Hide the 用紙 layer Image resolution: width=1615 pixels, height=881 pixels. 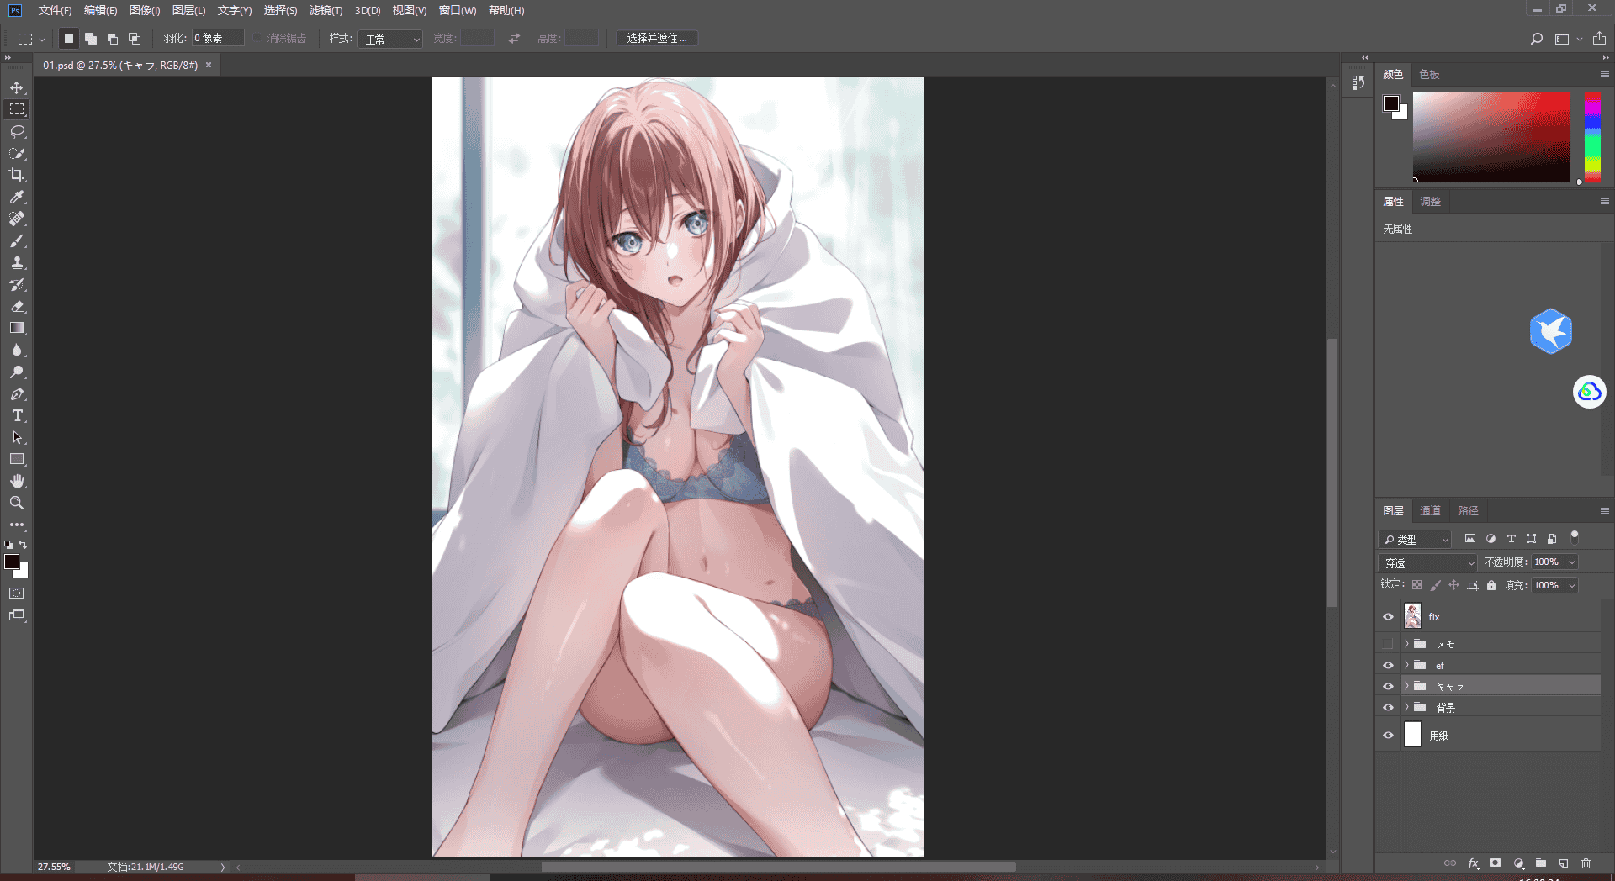tap(1388, 735)
